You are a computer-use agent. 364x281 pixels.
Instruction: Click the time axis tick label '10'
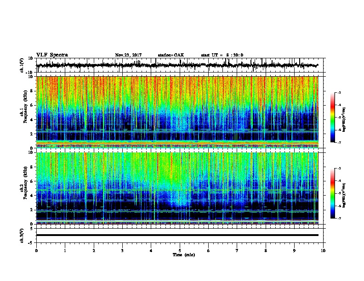[323, 251]
